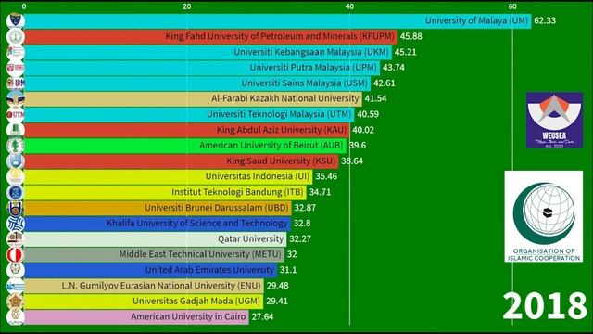
Task: Click the Universiti Kebangsaan Malaysia logo icon
Action: pyautogui.click(x=16, y=52)
